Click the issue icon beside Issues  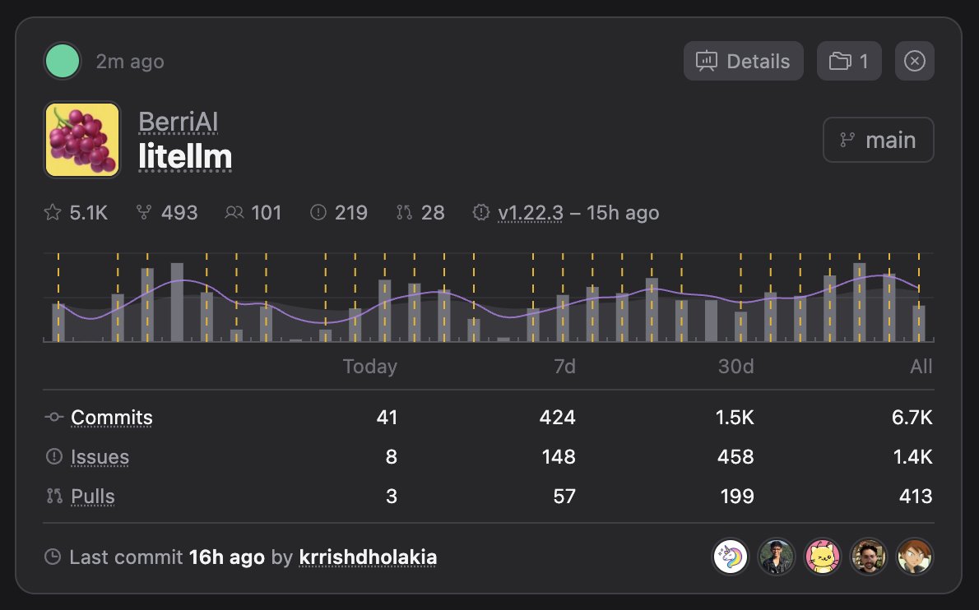54,456
